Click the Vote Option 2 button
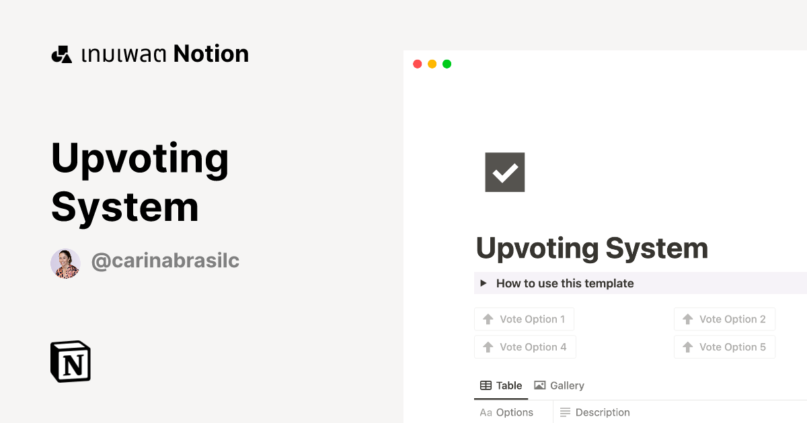Image resolution: width=807 pixels, height=423 pixels. 724,319
